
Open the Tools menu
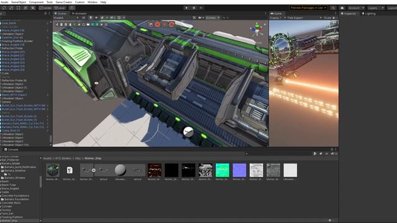(50, 2)
